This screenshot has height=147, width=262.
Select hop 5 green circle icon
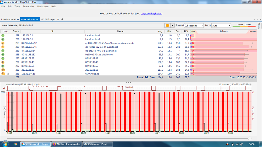click(3, 51)
